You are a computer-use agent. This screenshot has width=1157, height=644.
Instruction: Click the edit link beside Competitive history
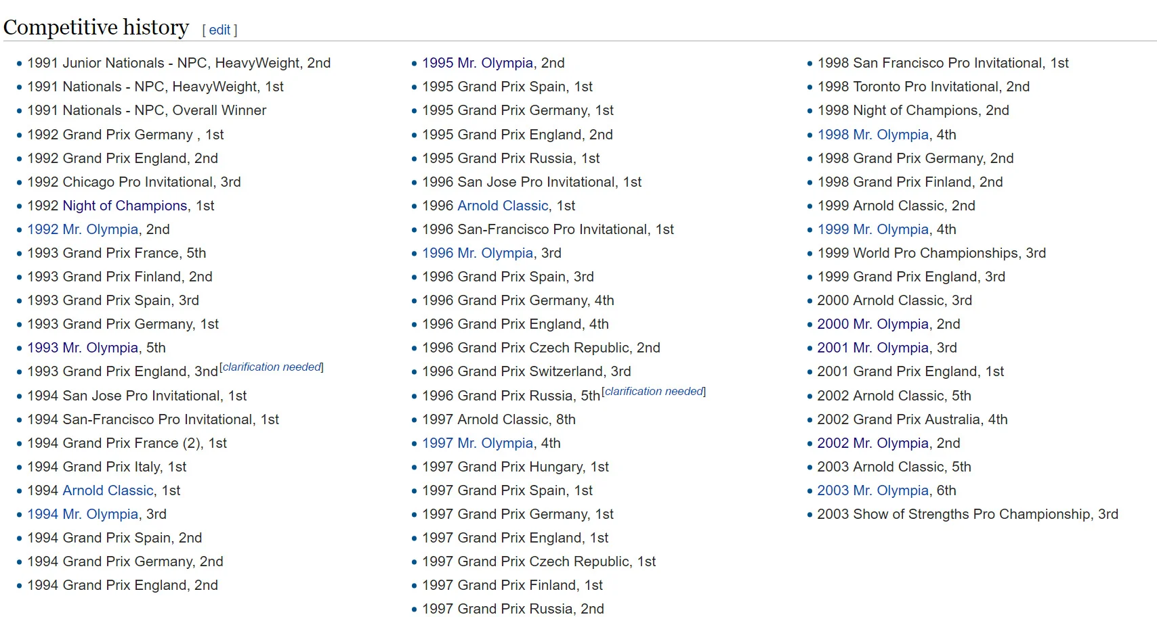[x=219, y=30]
